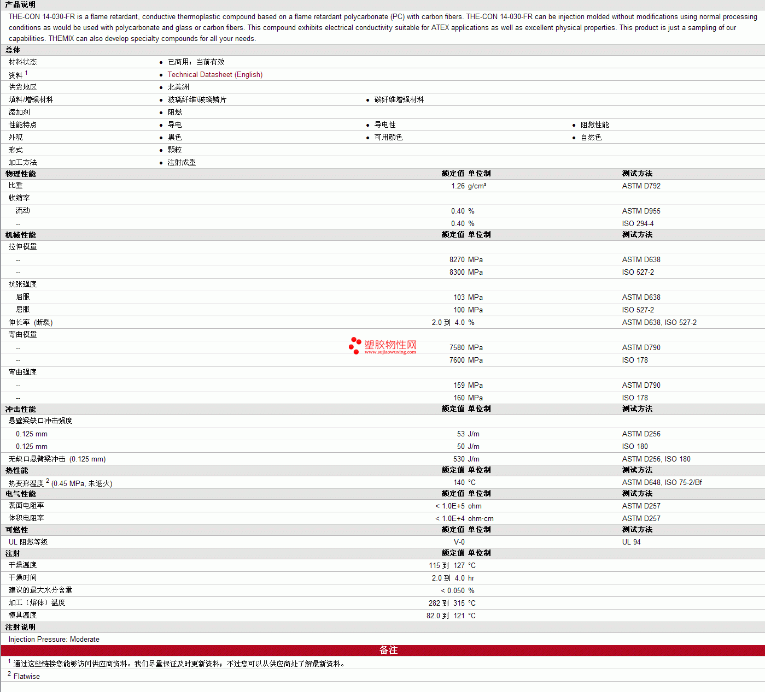Click the 物理性能 section header
This screenshot has width=765, height=692.
[x=21, y=174]
